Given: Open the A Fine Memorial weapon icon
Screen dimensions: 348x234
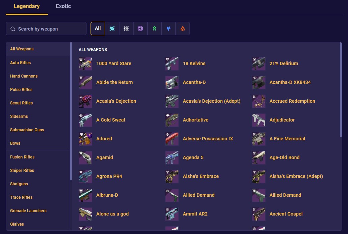Looking at the screenshot, I should point(259,139).
